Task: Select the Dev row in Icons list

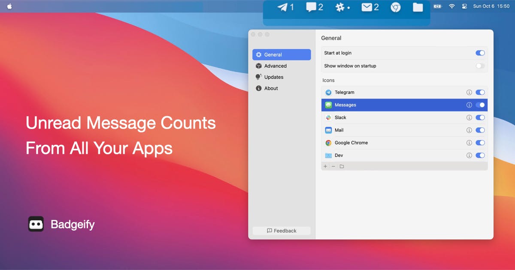Action: (404, 156)
